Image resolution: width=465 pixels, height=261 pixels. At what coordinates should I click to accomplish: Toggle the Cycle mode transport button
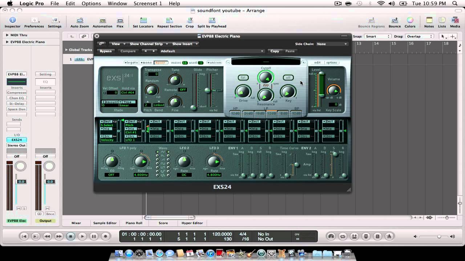pyautogui.click(x=343, y=236)
